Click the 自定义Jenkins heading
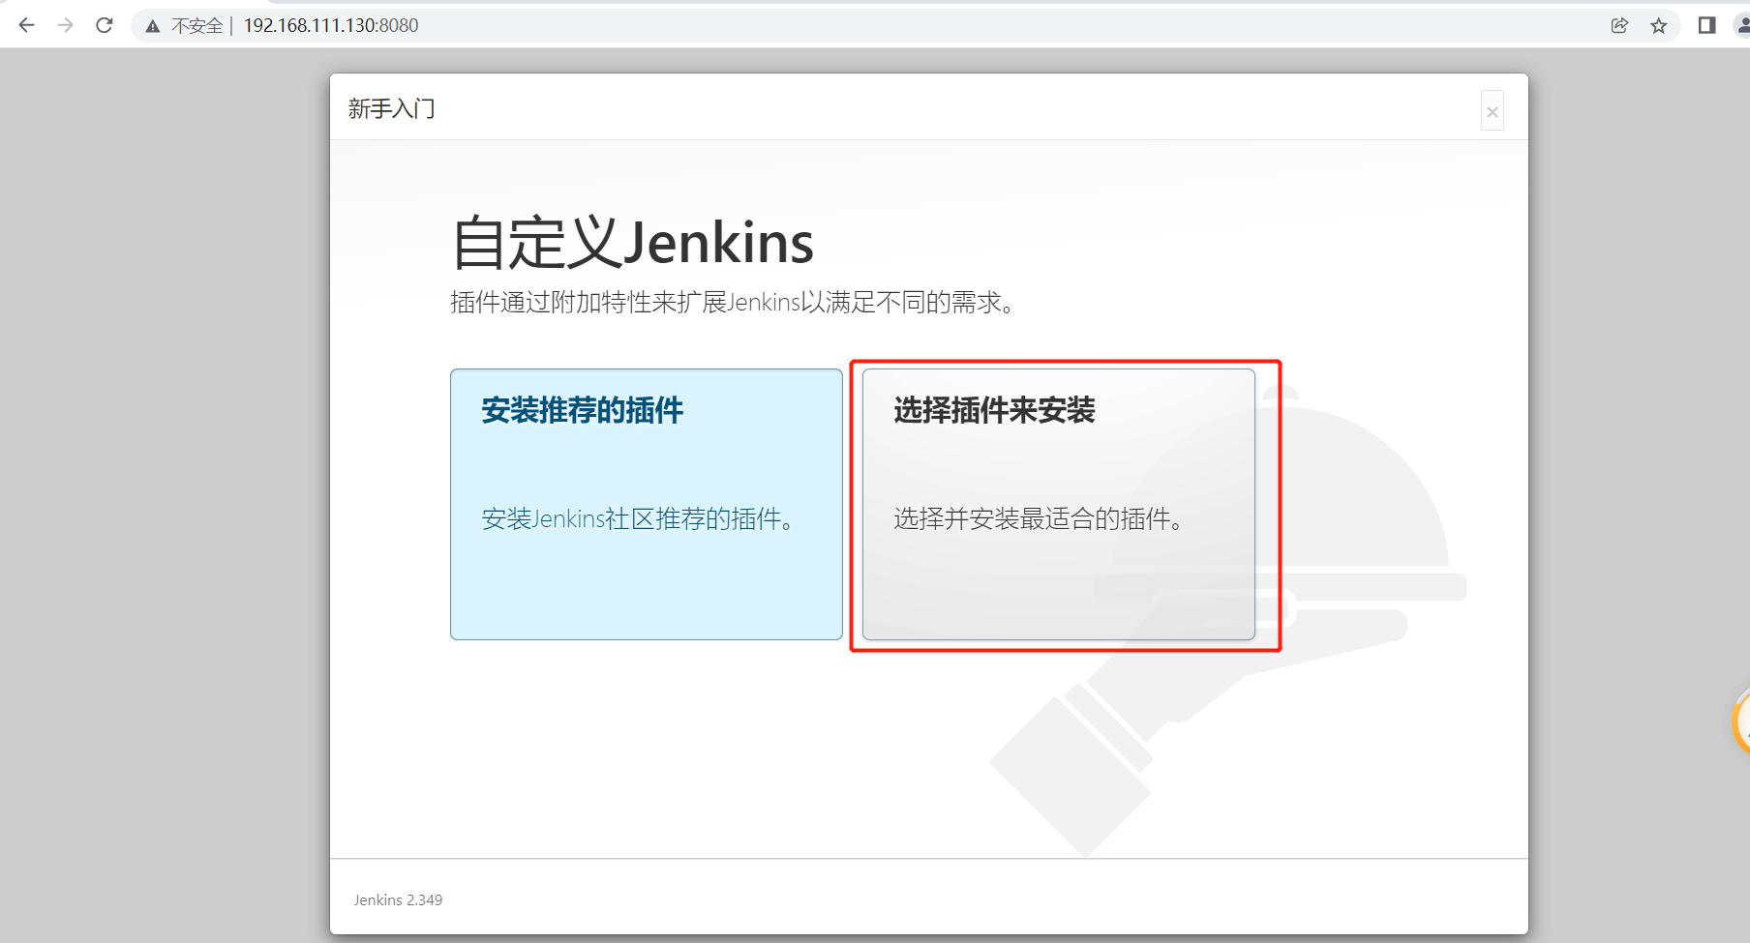Screen dimensions: 1750x943 coord(633,242)
